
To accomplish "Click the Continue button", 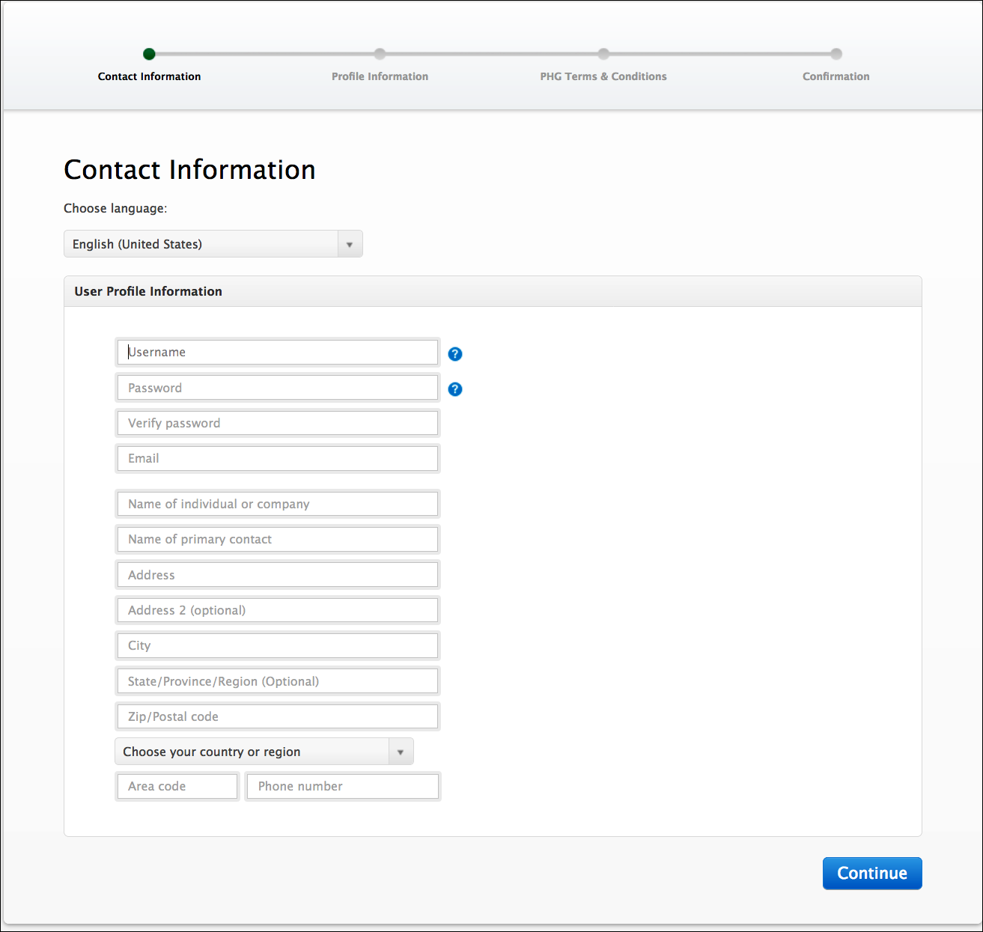I will [x=872, y=873].
